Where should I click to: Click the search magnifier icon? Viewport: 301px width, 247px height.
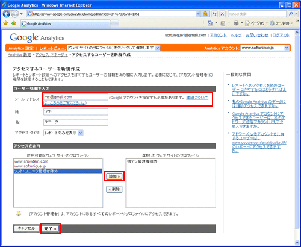tap(291, 14)
